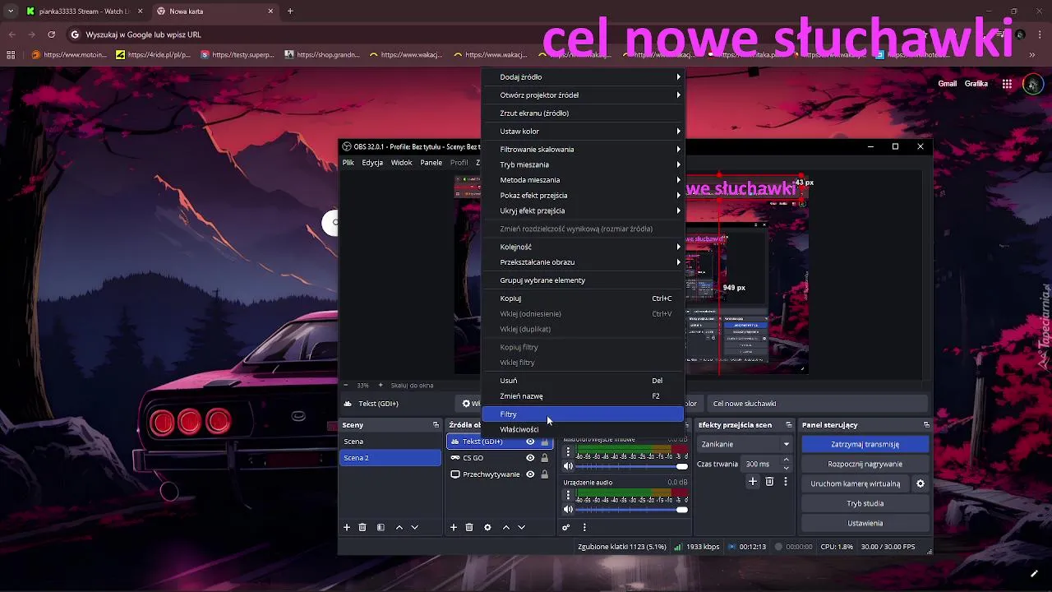Choose Właściwości in context menu
The image size is (1052, 592).
[x=584, y=429]
